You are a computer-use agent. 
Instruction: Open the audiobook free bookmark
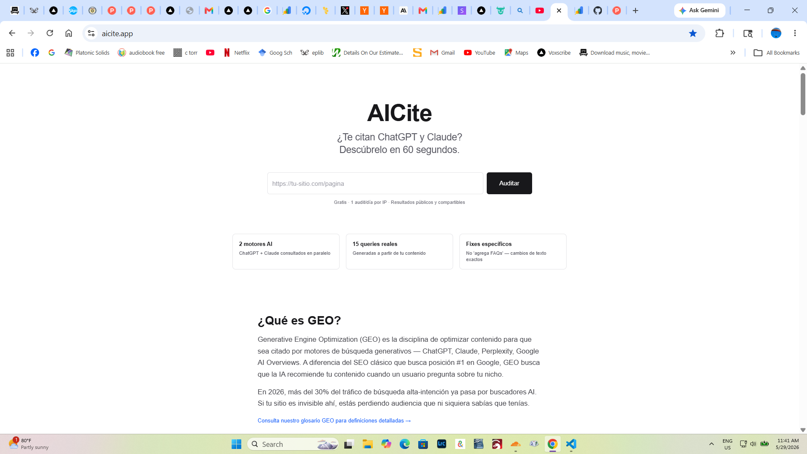[141, 53]
